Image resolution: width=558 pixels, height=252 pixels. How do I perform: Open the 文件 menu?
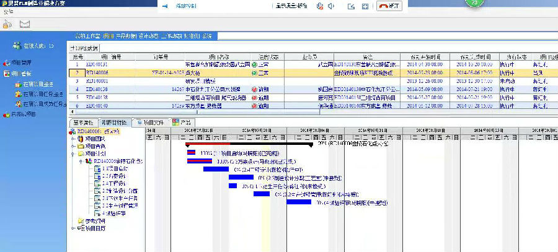(x=8, y=12)
